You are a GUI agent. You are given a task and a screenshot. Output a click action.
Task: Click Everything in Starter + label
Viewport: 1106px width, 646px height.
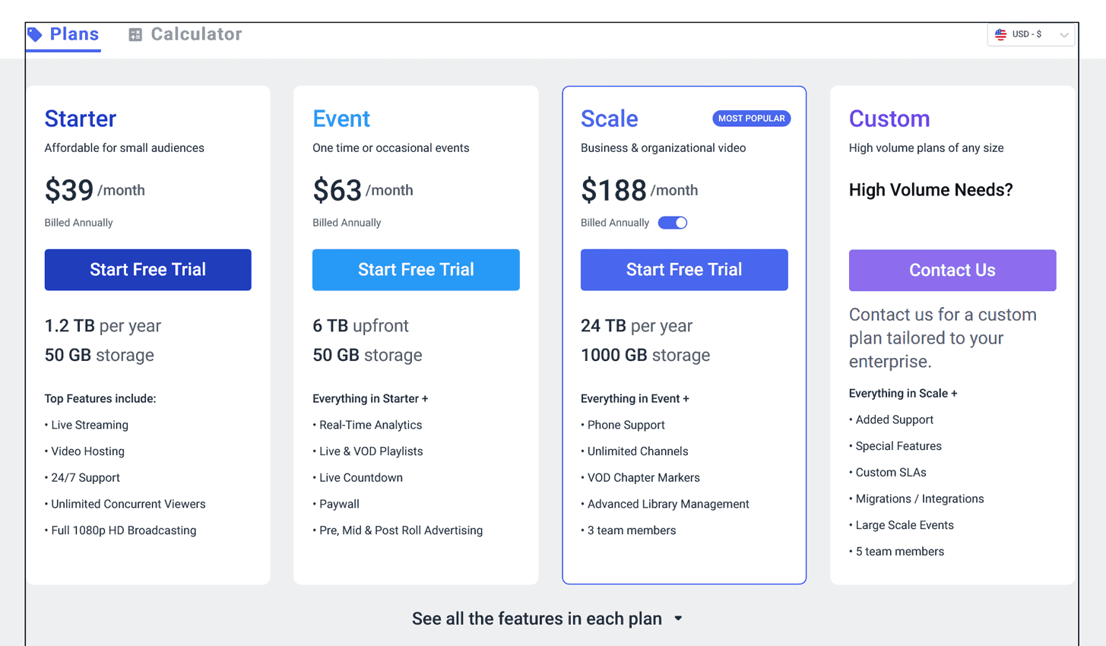point(370,399)
